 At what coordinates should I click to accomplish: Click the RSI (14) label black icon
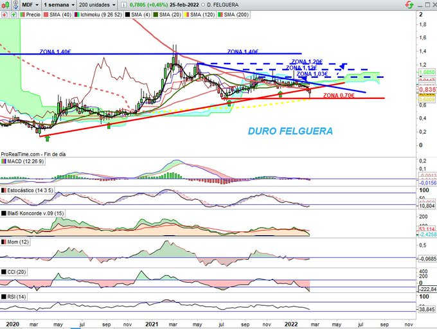click(x=4, y=297)
